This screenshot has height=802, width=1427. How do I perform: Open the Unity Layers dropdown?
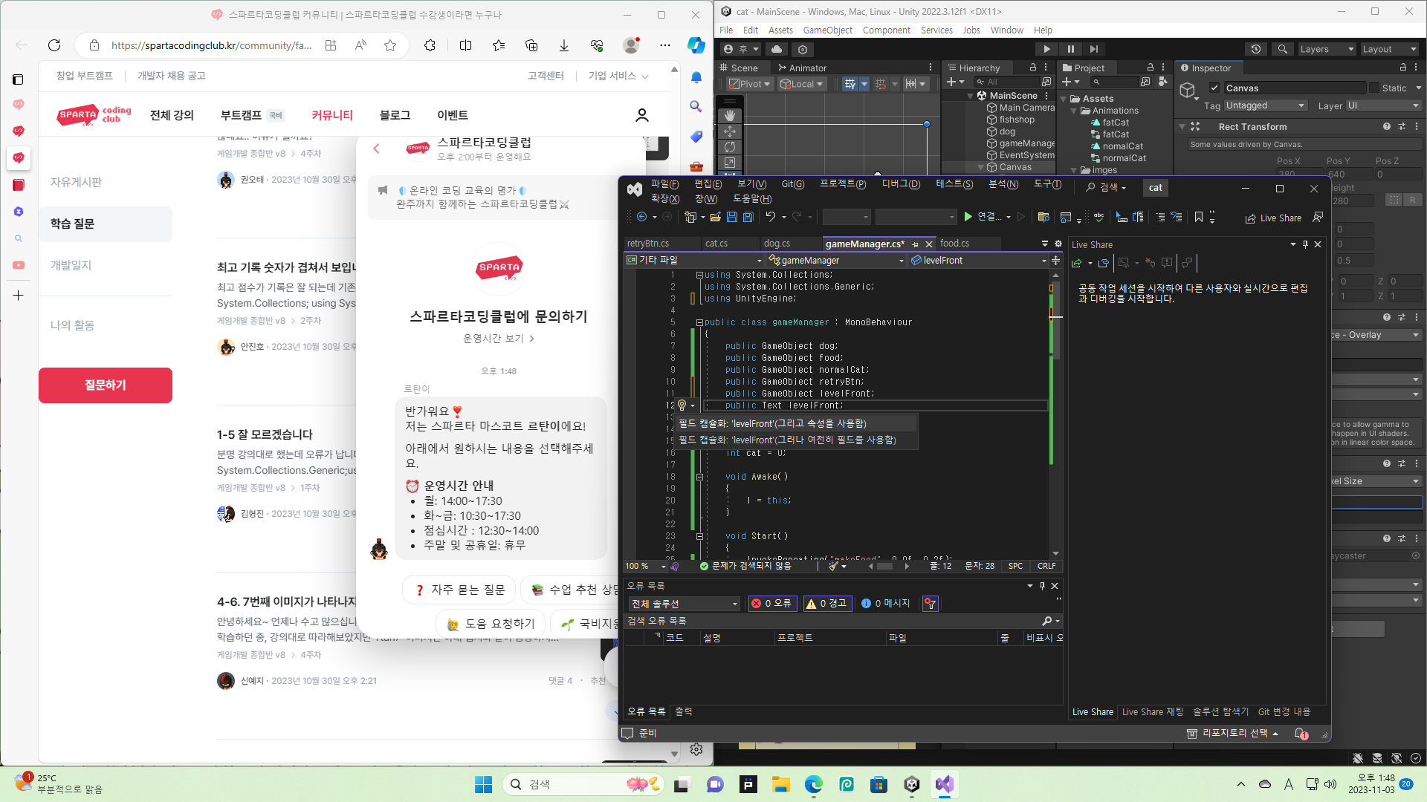[x=1327, y=49]
